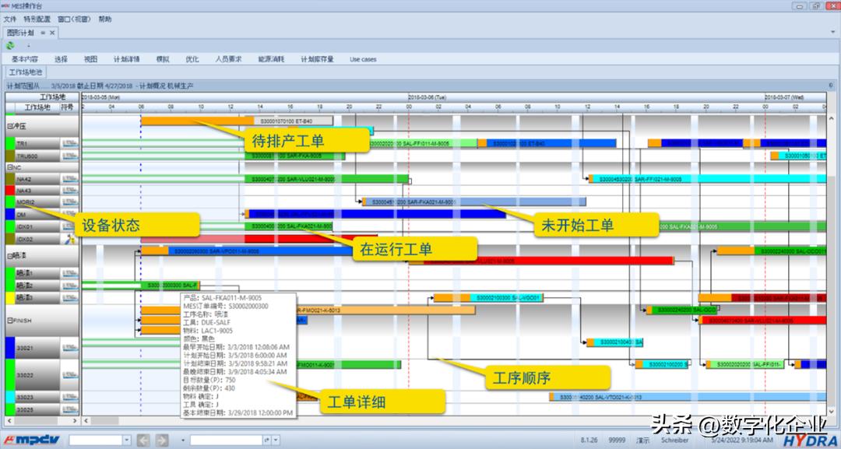Open the 视图 menu in the planning toolbar

point(90,58)
